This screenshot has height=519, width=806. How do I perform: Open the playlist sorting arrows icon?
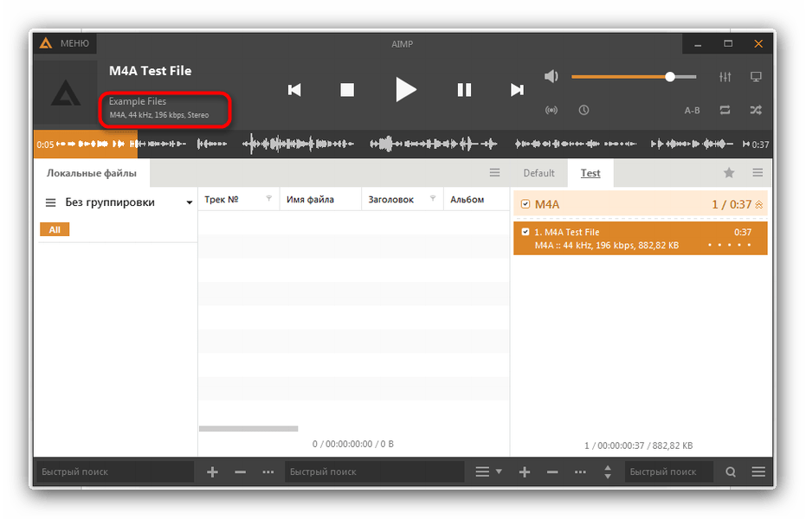coord(608,471)
